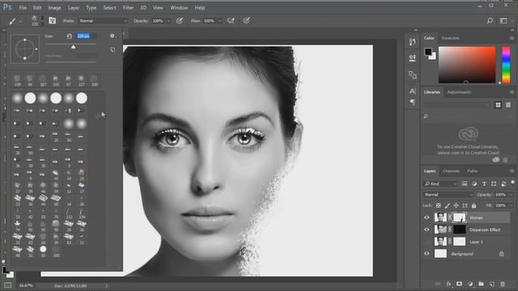
Task: Hide the Background layer eye icon
Action: [x=427, y=254]
